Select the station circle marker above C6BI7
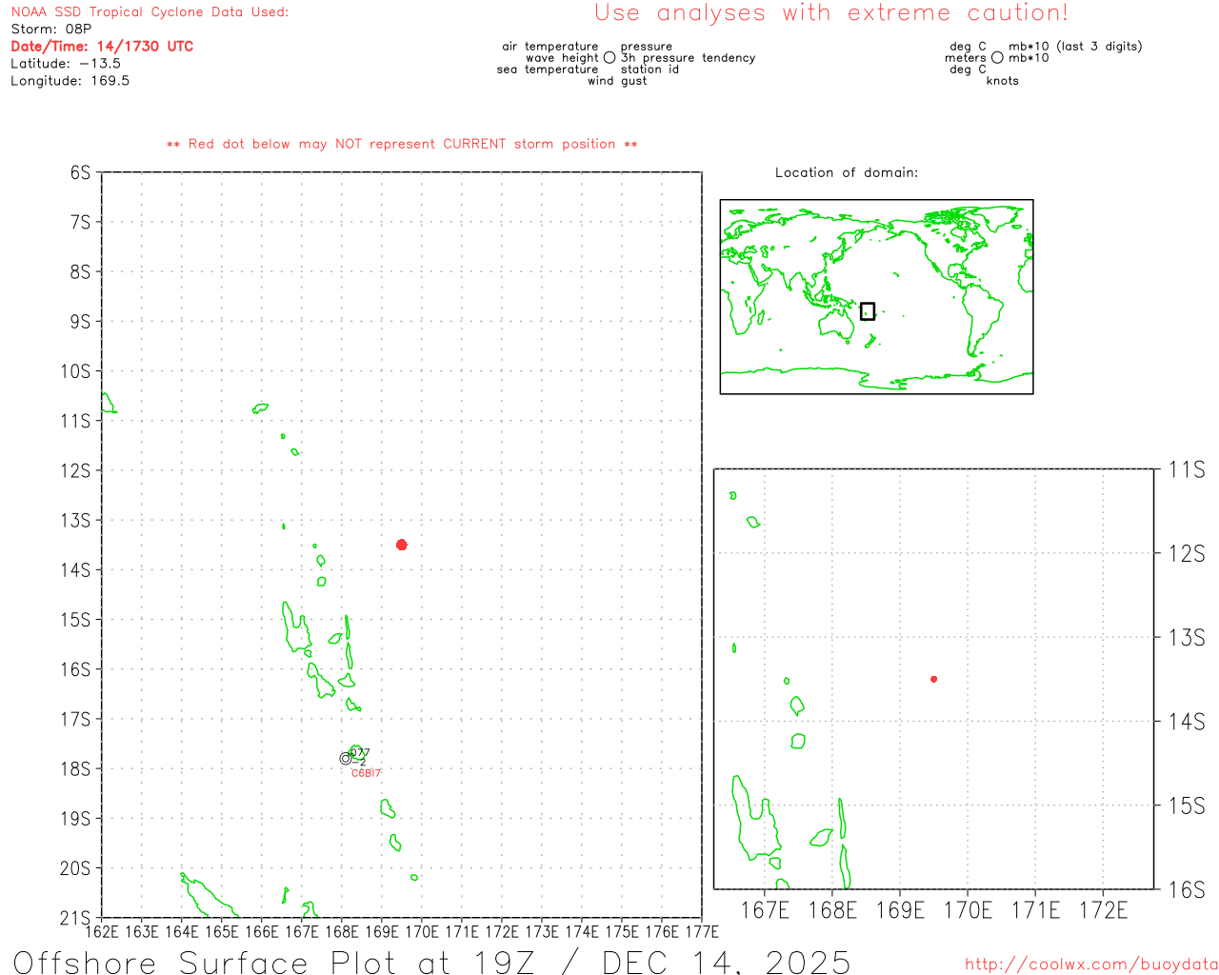1219x975 pixels. tap(346, 758)
